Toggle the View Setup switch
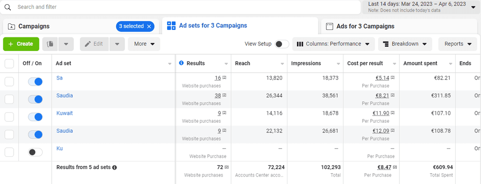Image resolution: width=481 pixels, height=184 pixels. click(282, 44)
